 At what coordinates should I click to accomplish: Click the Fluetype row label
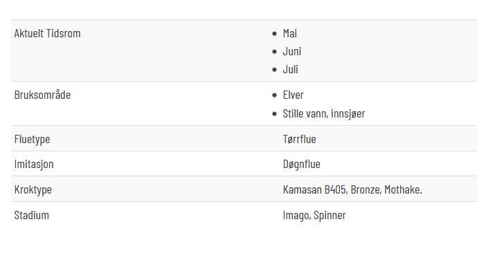pos(32,140)
